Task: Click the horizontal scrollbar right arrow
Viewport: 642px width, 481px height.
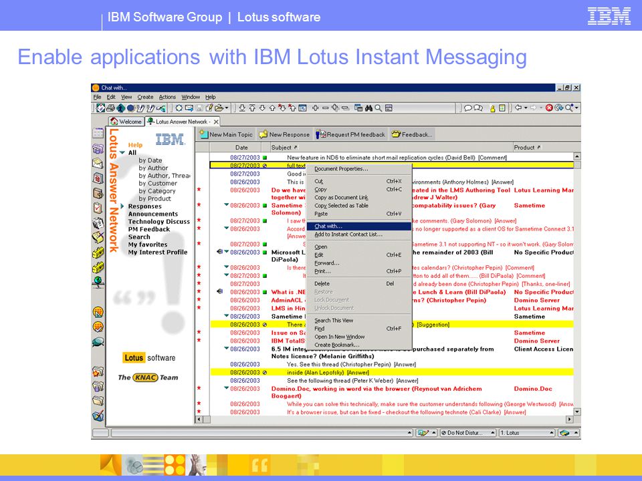Action: coord(570,420)
